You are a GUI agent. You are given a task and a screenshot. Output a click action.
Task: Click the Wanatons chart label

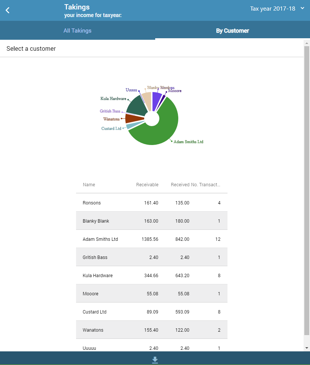click(112, 119)
